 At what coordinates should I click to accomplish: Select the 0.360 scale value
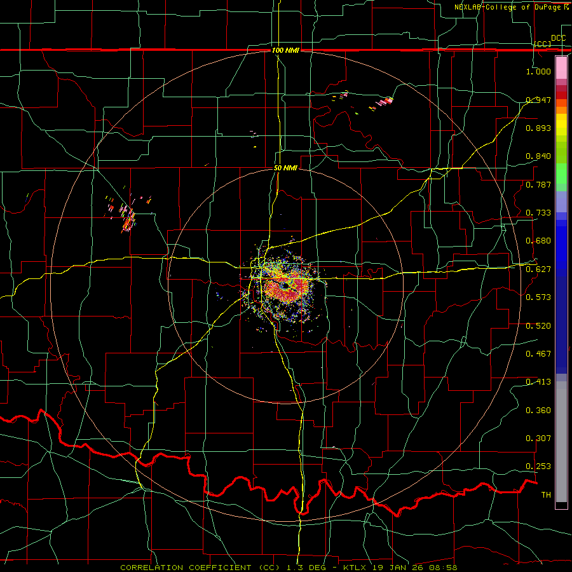click(538, 411)
